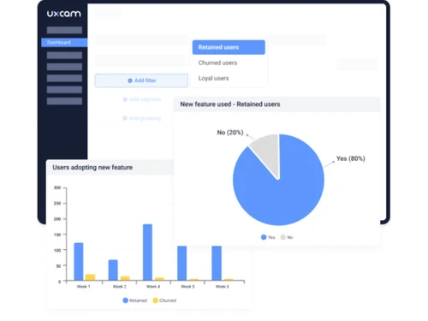Screen dimensions: 428x321
Task: Click 'New feature used - Retained users' title
Action: pyautogui.click(x=230, y=104)
